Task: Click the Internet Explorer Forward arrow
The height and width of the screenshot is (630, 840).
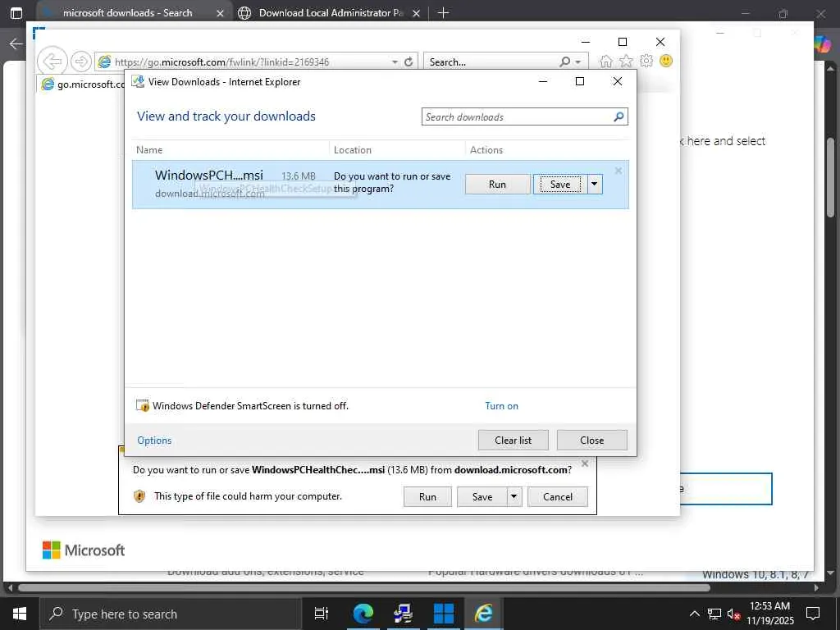Action: tap(80, 62)
